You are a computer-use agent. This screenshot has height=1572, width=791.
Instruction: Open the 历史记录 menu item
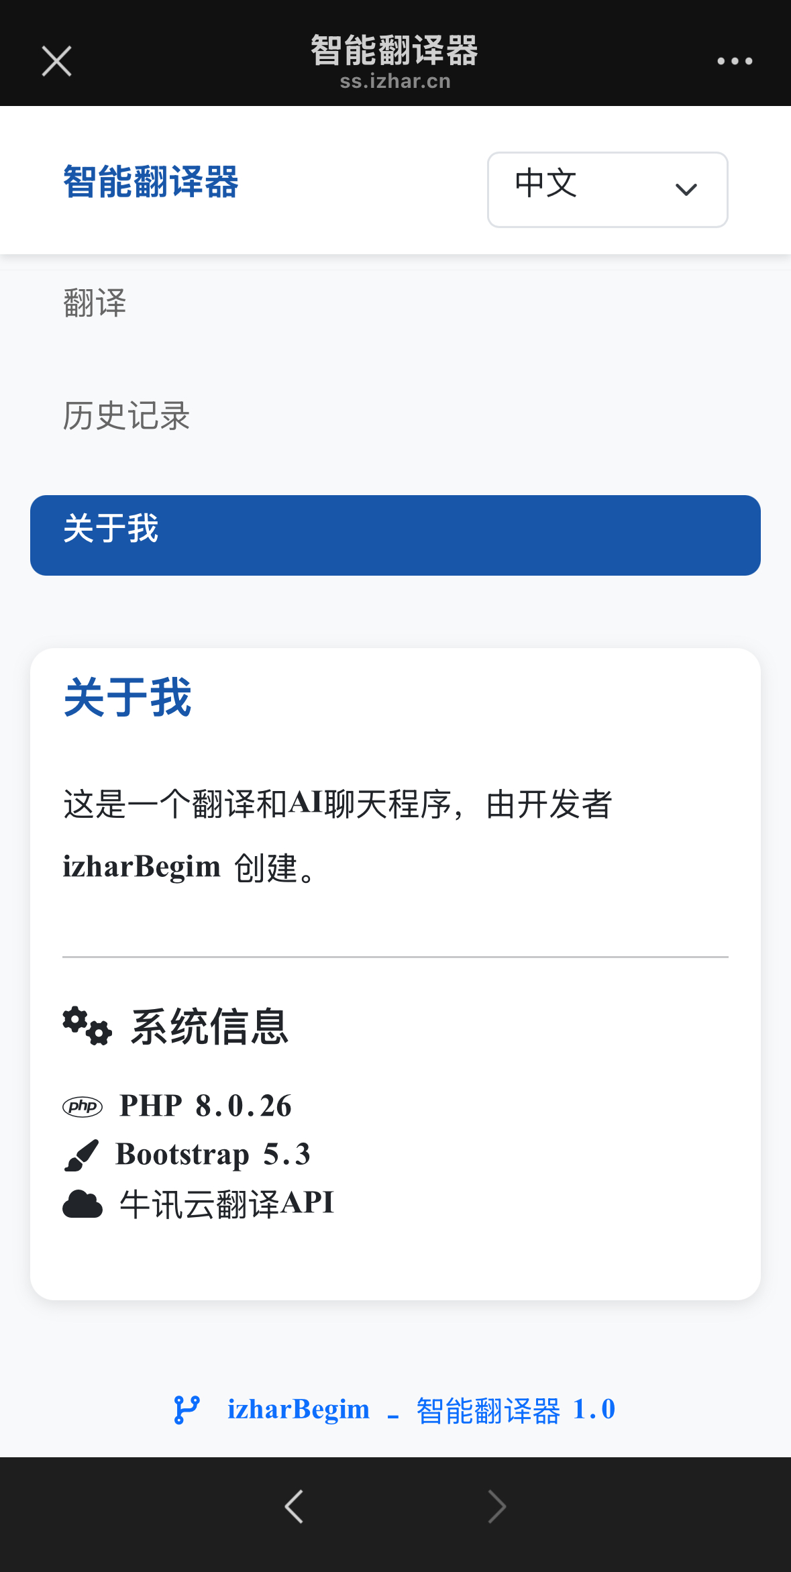[126, 416]
